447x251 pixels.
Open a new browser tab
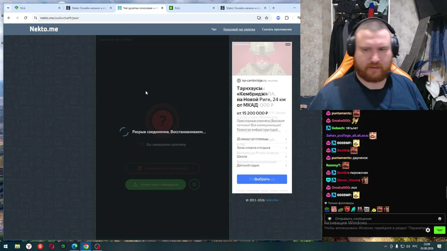(x=273, y=8)
